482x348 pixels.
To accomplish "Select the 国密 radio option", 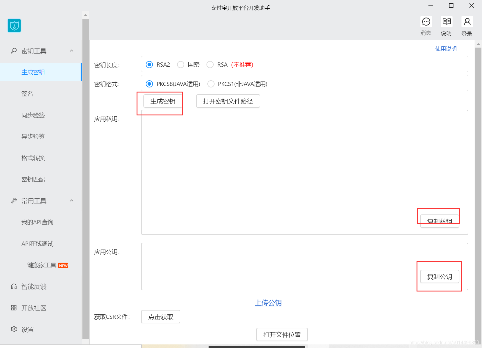I will pos(181,65).
